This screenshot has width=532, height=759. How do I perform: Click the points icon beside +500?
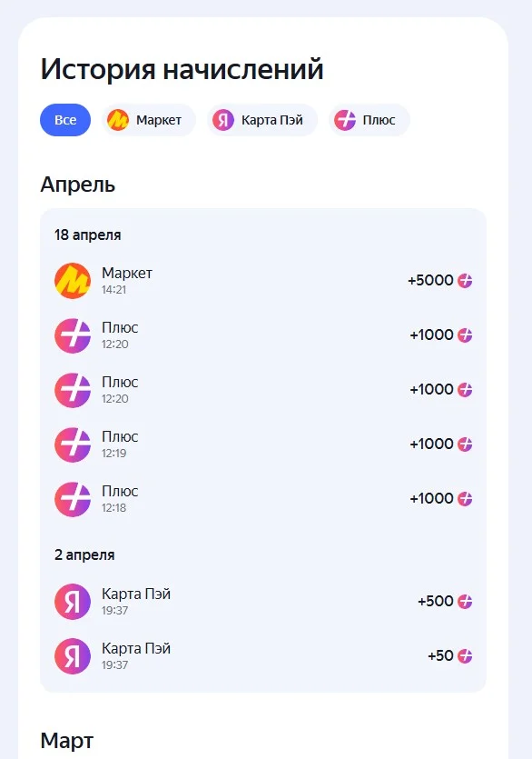coord(465,601)
